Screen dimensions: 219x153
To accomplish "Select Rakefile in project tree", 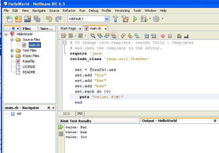I will (x=28, y=61).
